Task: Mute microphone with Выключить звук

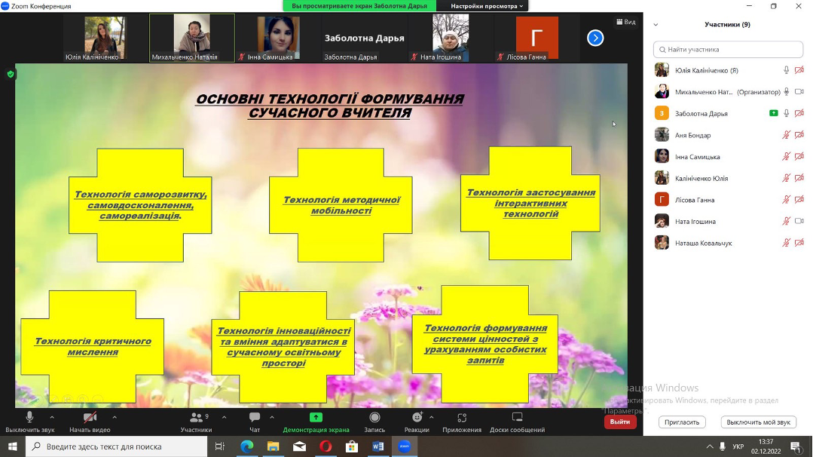Action: [x=29, y=418]
